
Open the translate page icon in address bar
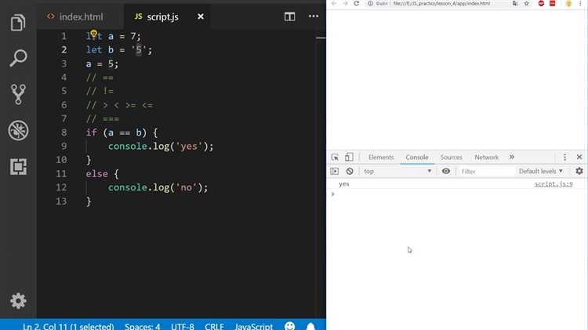pyautogui.click(x=515, y=3)
